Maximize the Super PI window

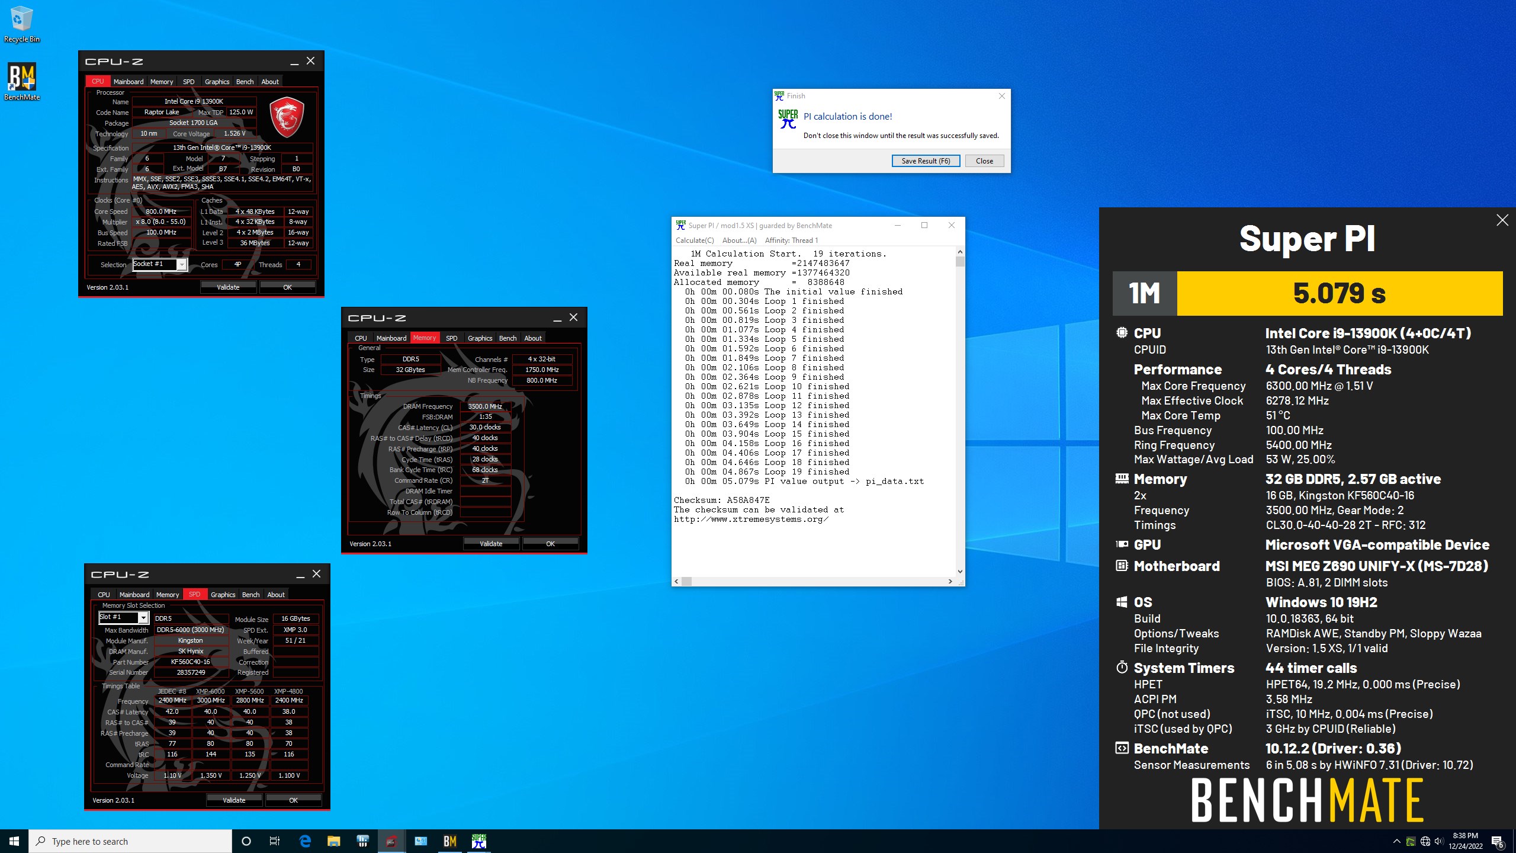(924, 225)
